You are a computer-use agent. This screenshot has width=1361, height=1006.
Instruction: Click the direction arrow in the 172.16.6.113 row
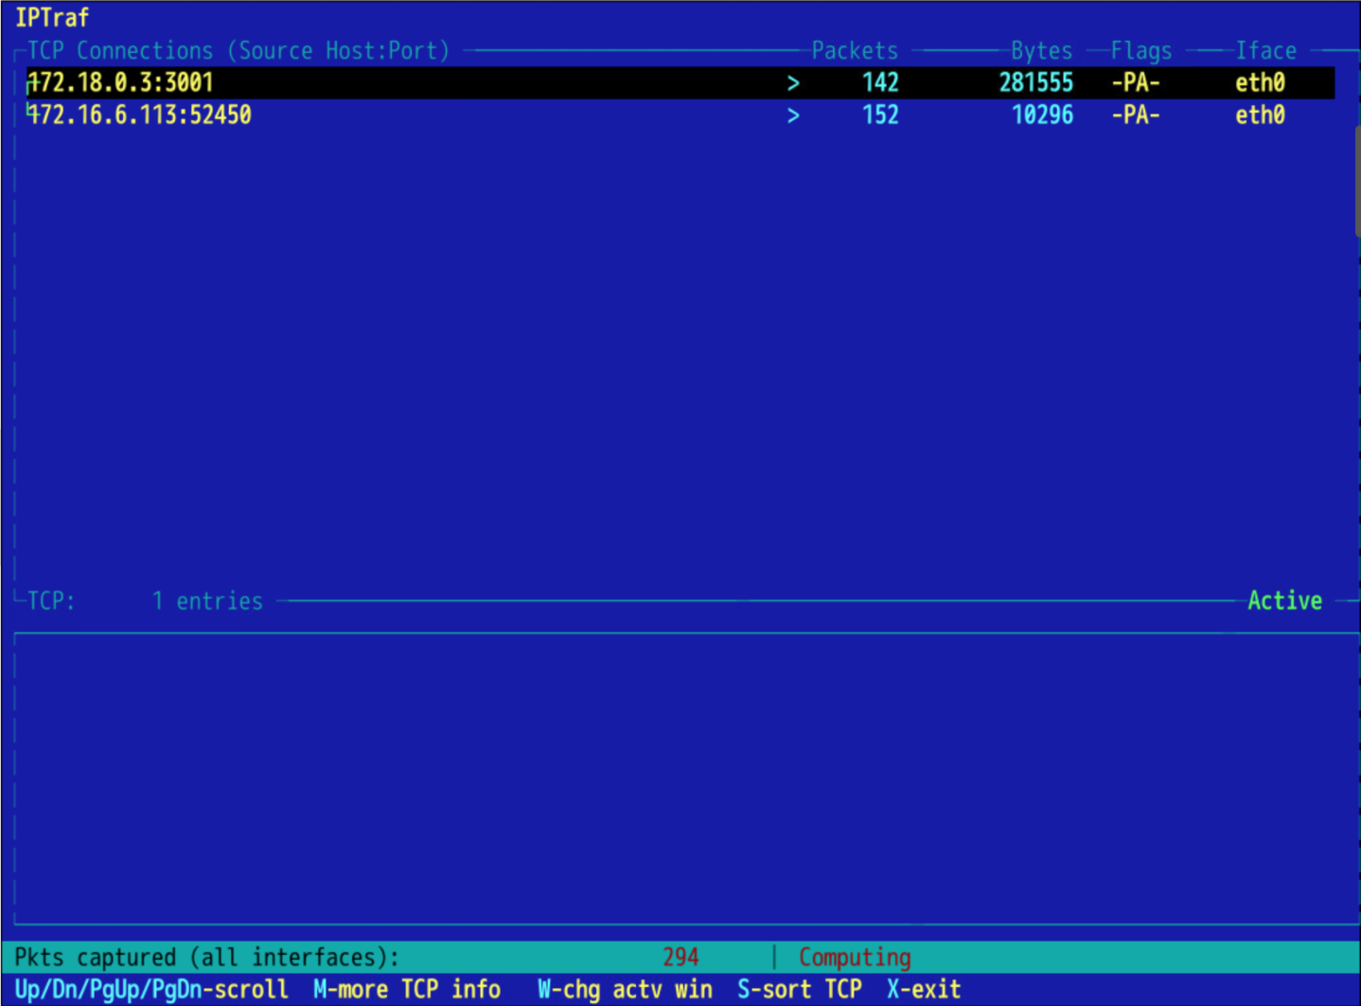coord(793,116)
